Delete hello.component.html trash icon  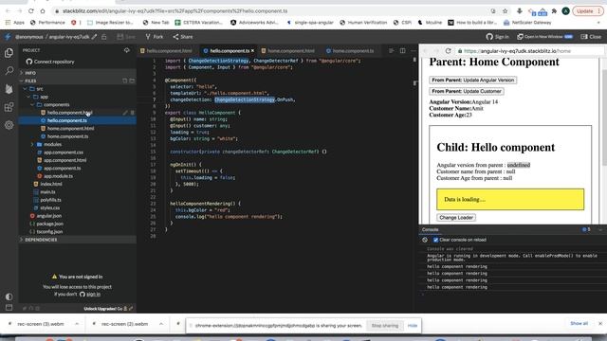point(132,113)
